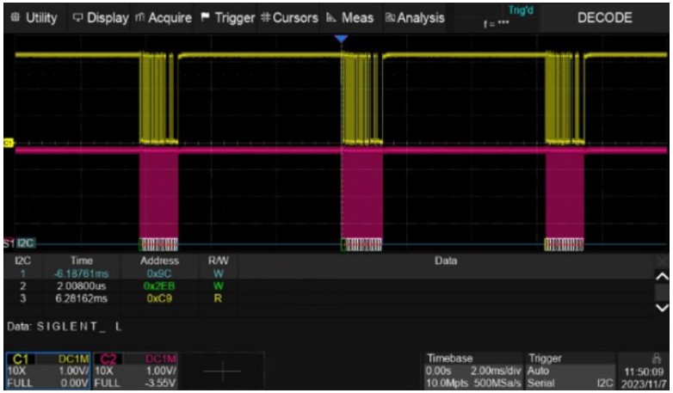Click the S1 I2C decode bus label

[x=19, y=244]
